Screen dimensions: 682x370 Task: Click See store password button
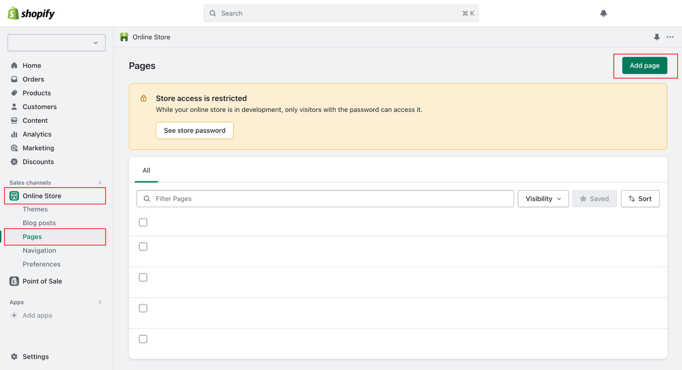click(x=195, y=131)
